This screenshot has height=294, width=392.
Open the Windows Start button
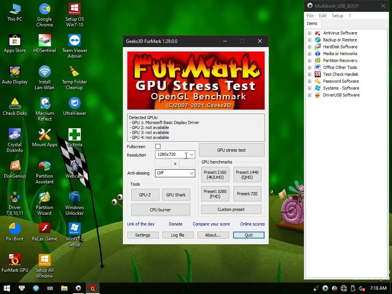click(7, 288)
